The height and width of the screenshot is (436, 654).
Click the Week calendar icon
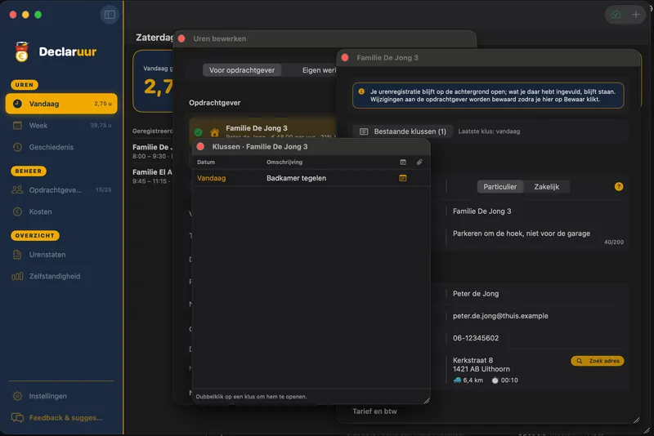[x=17, y=126]
